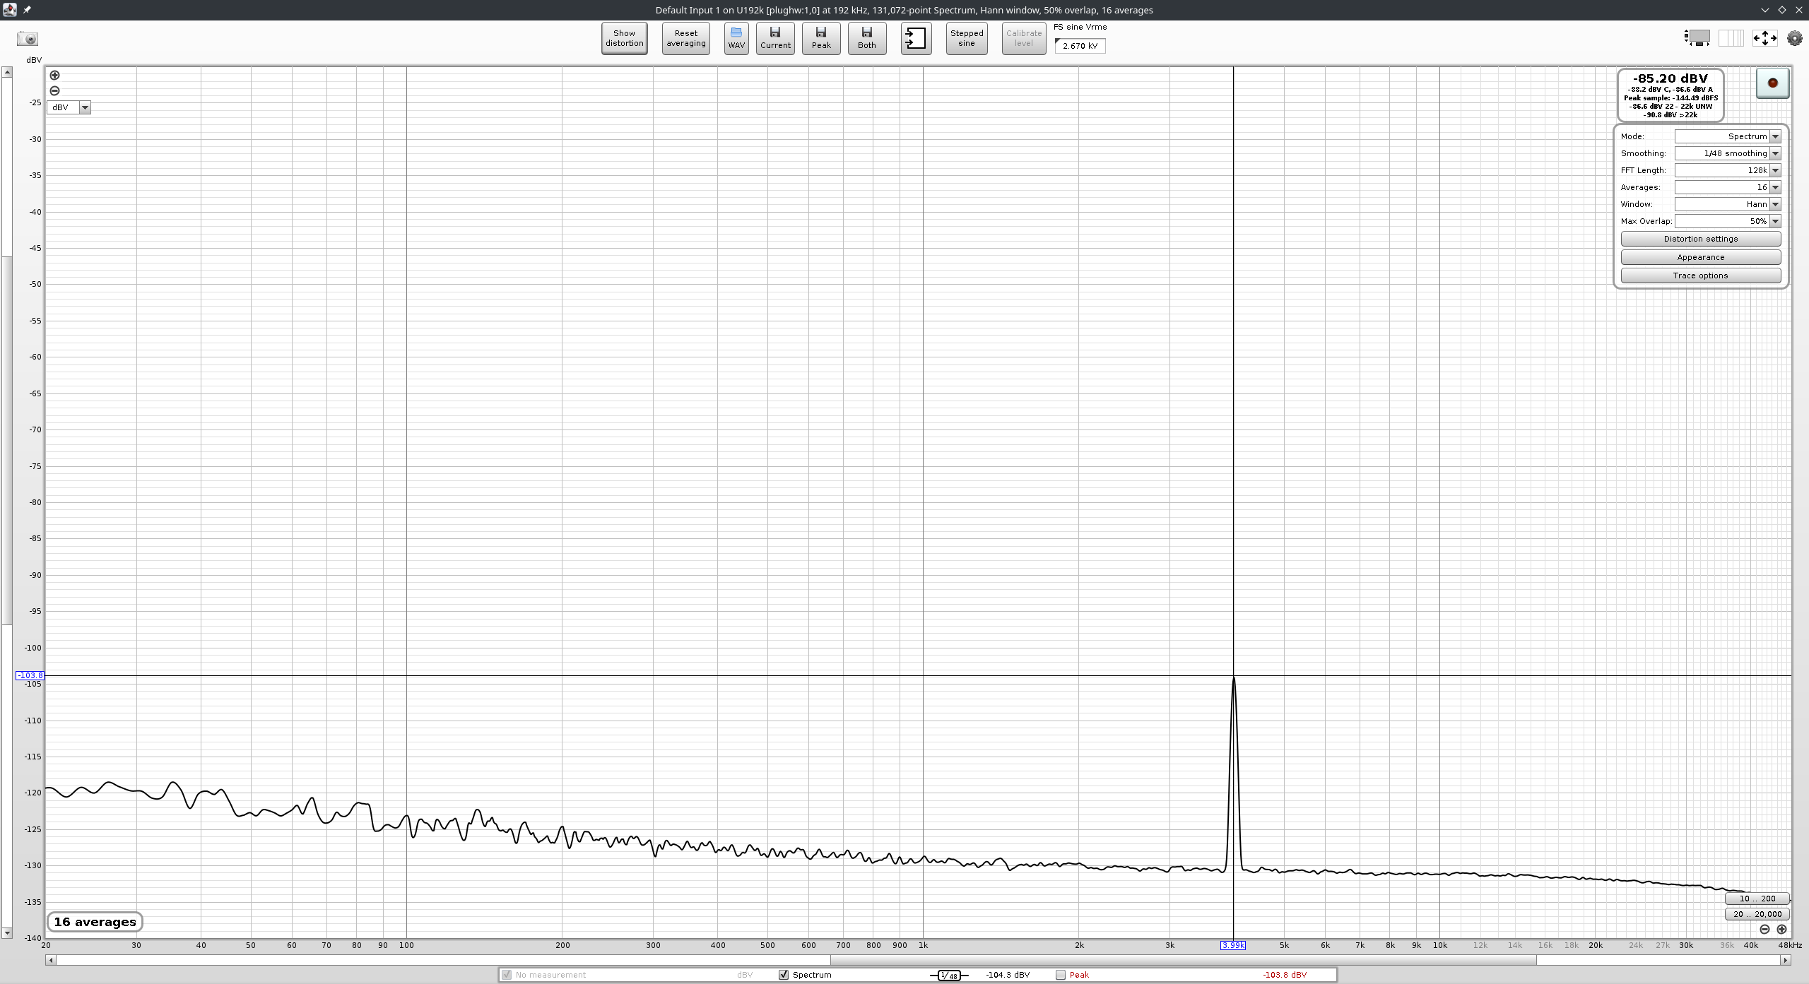The width and height of the screenshot is (1809, 984).
Task: Open the scrollbars toggle icon
Action: click(1697, 38)
